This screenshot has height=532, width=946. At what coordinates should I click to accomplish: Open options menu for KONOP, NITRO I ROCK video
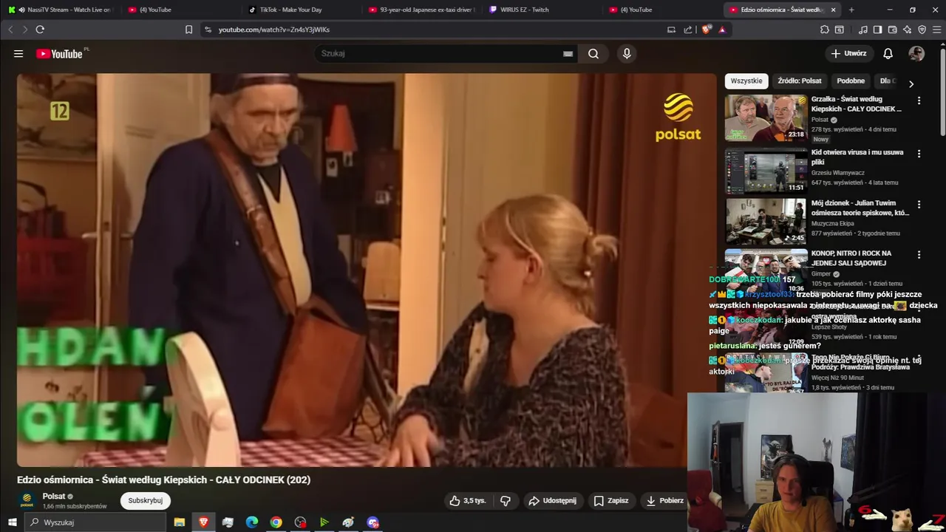pos(919,254)
